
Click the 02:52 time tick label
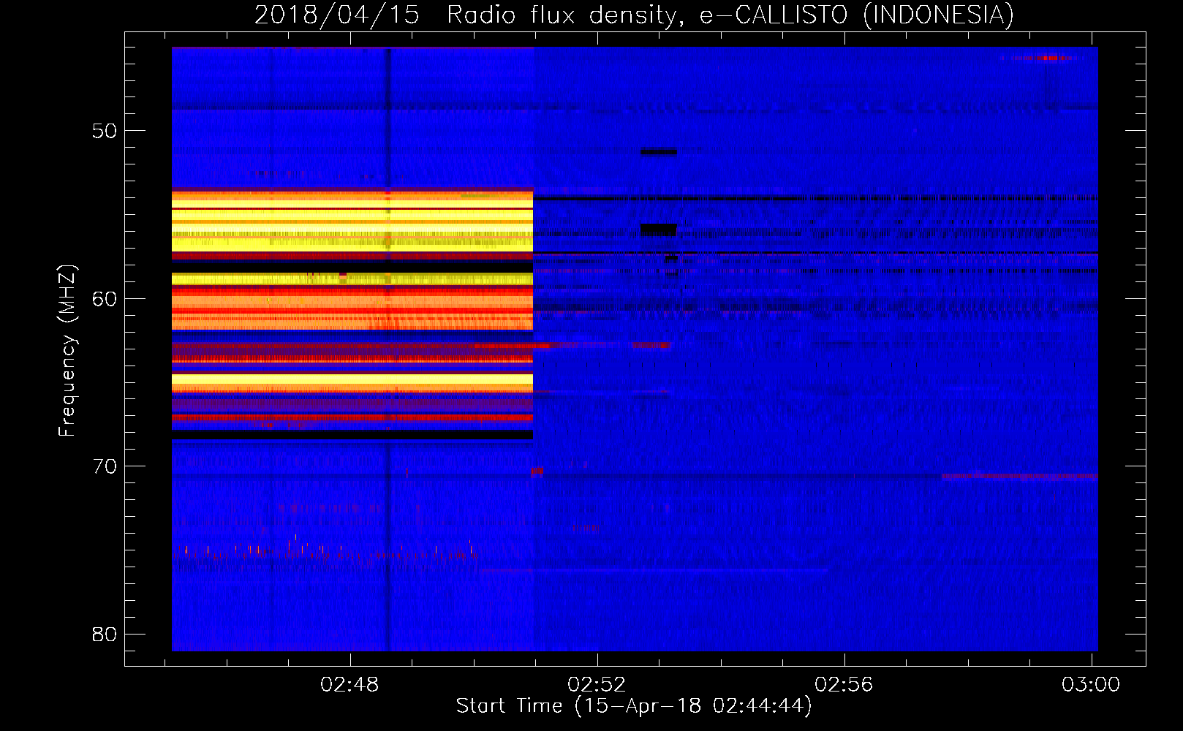597,684
